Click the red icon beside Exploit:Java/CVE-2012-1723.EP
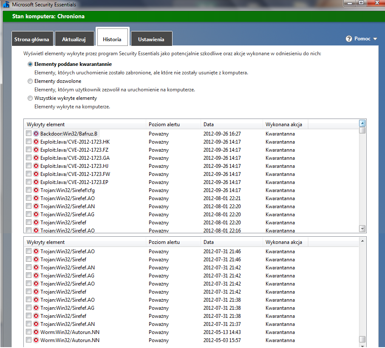 point(36,182)
